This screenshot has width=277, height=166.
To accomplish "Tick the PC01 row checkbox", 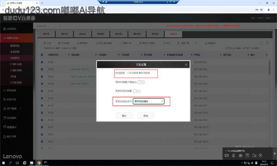I will click(x=42, y=62).
